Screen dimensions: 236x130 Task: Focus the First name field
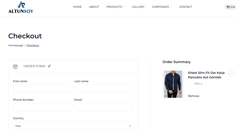click(x=42, y=89)
